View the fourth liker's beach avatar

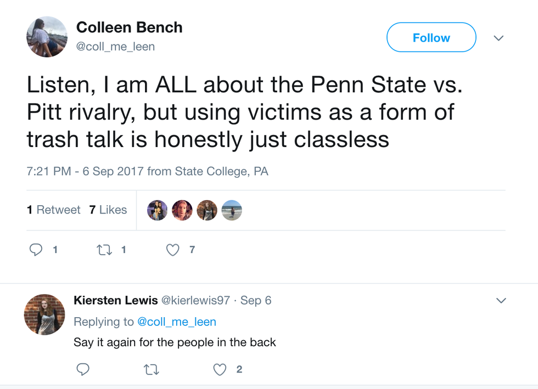pos(232,210)
